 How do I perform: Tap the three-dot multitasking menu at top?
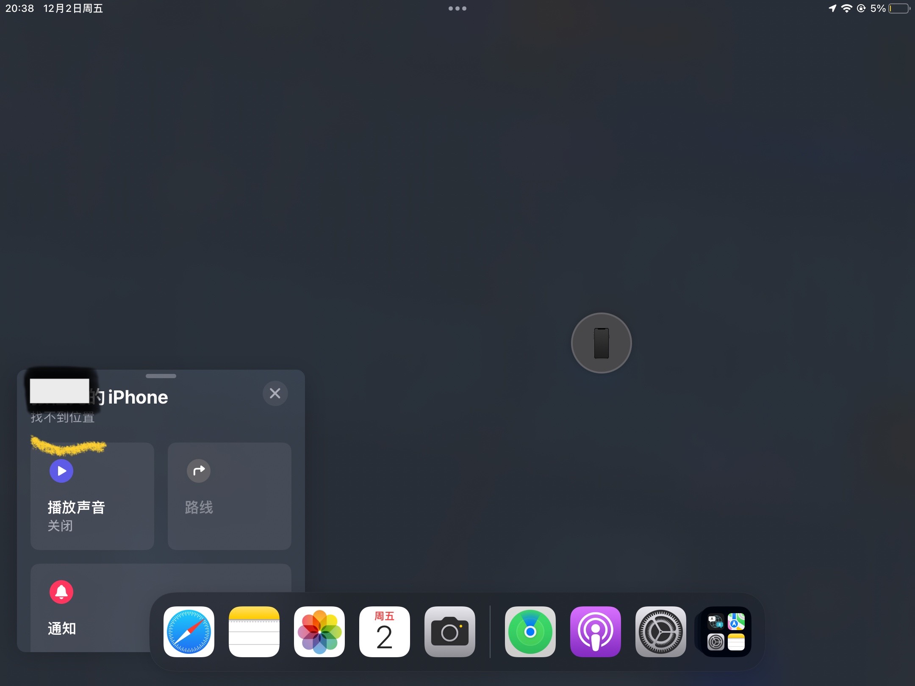(457, 8)
